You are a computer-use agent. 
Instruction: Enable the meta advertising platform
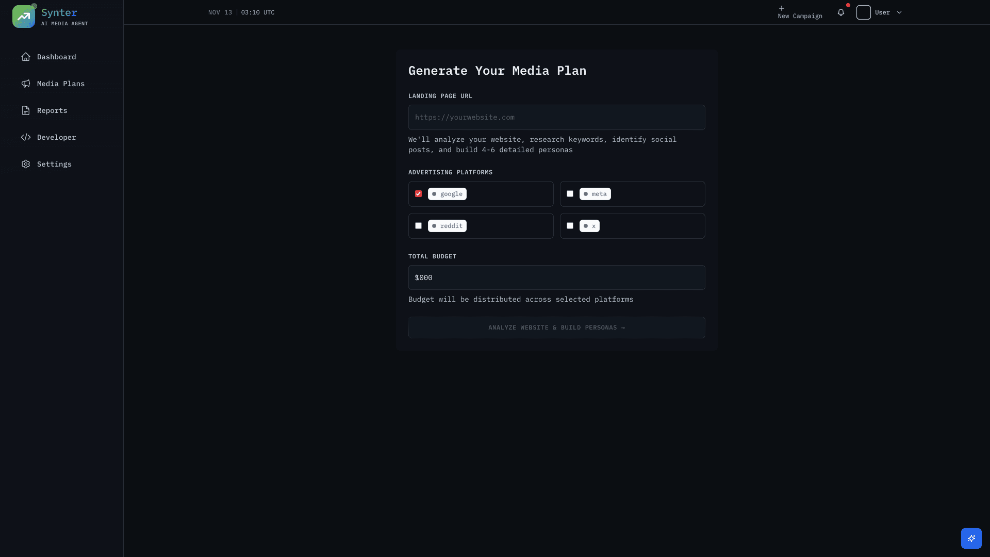pos(570,193)
